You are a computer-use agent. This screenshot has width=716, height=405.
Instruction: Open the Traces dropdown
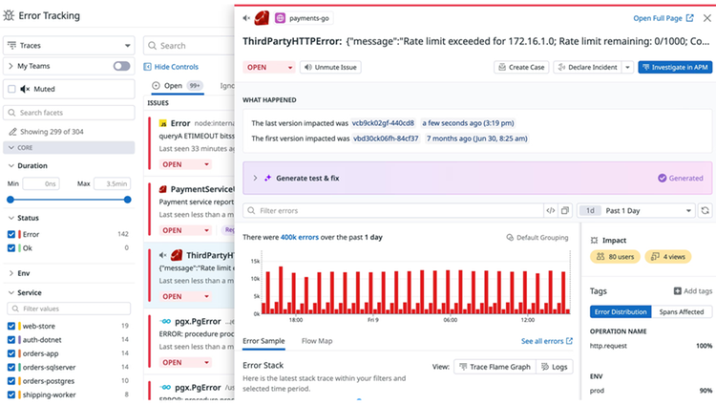click(x=69, y=46)
